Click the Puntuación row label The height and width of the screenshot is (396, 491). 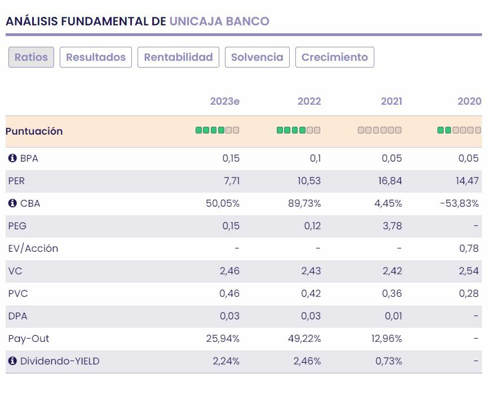click(34, 131)
